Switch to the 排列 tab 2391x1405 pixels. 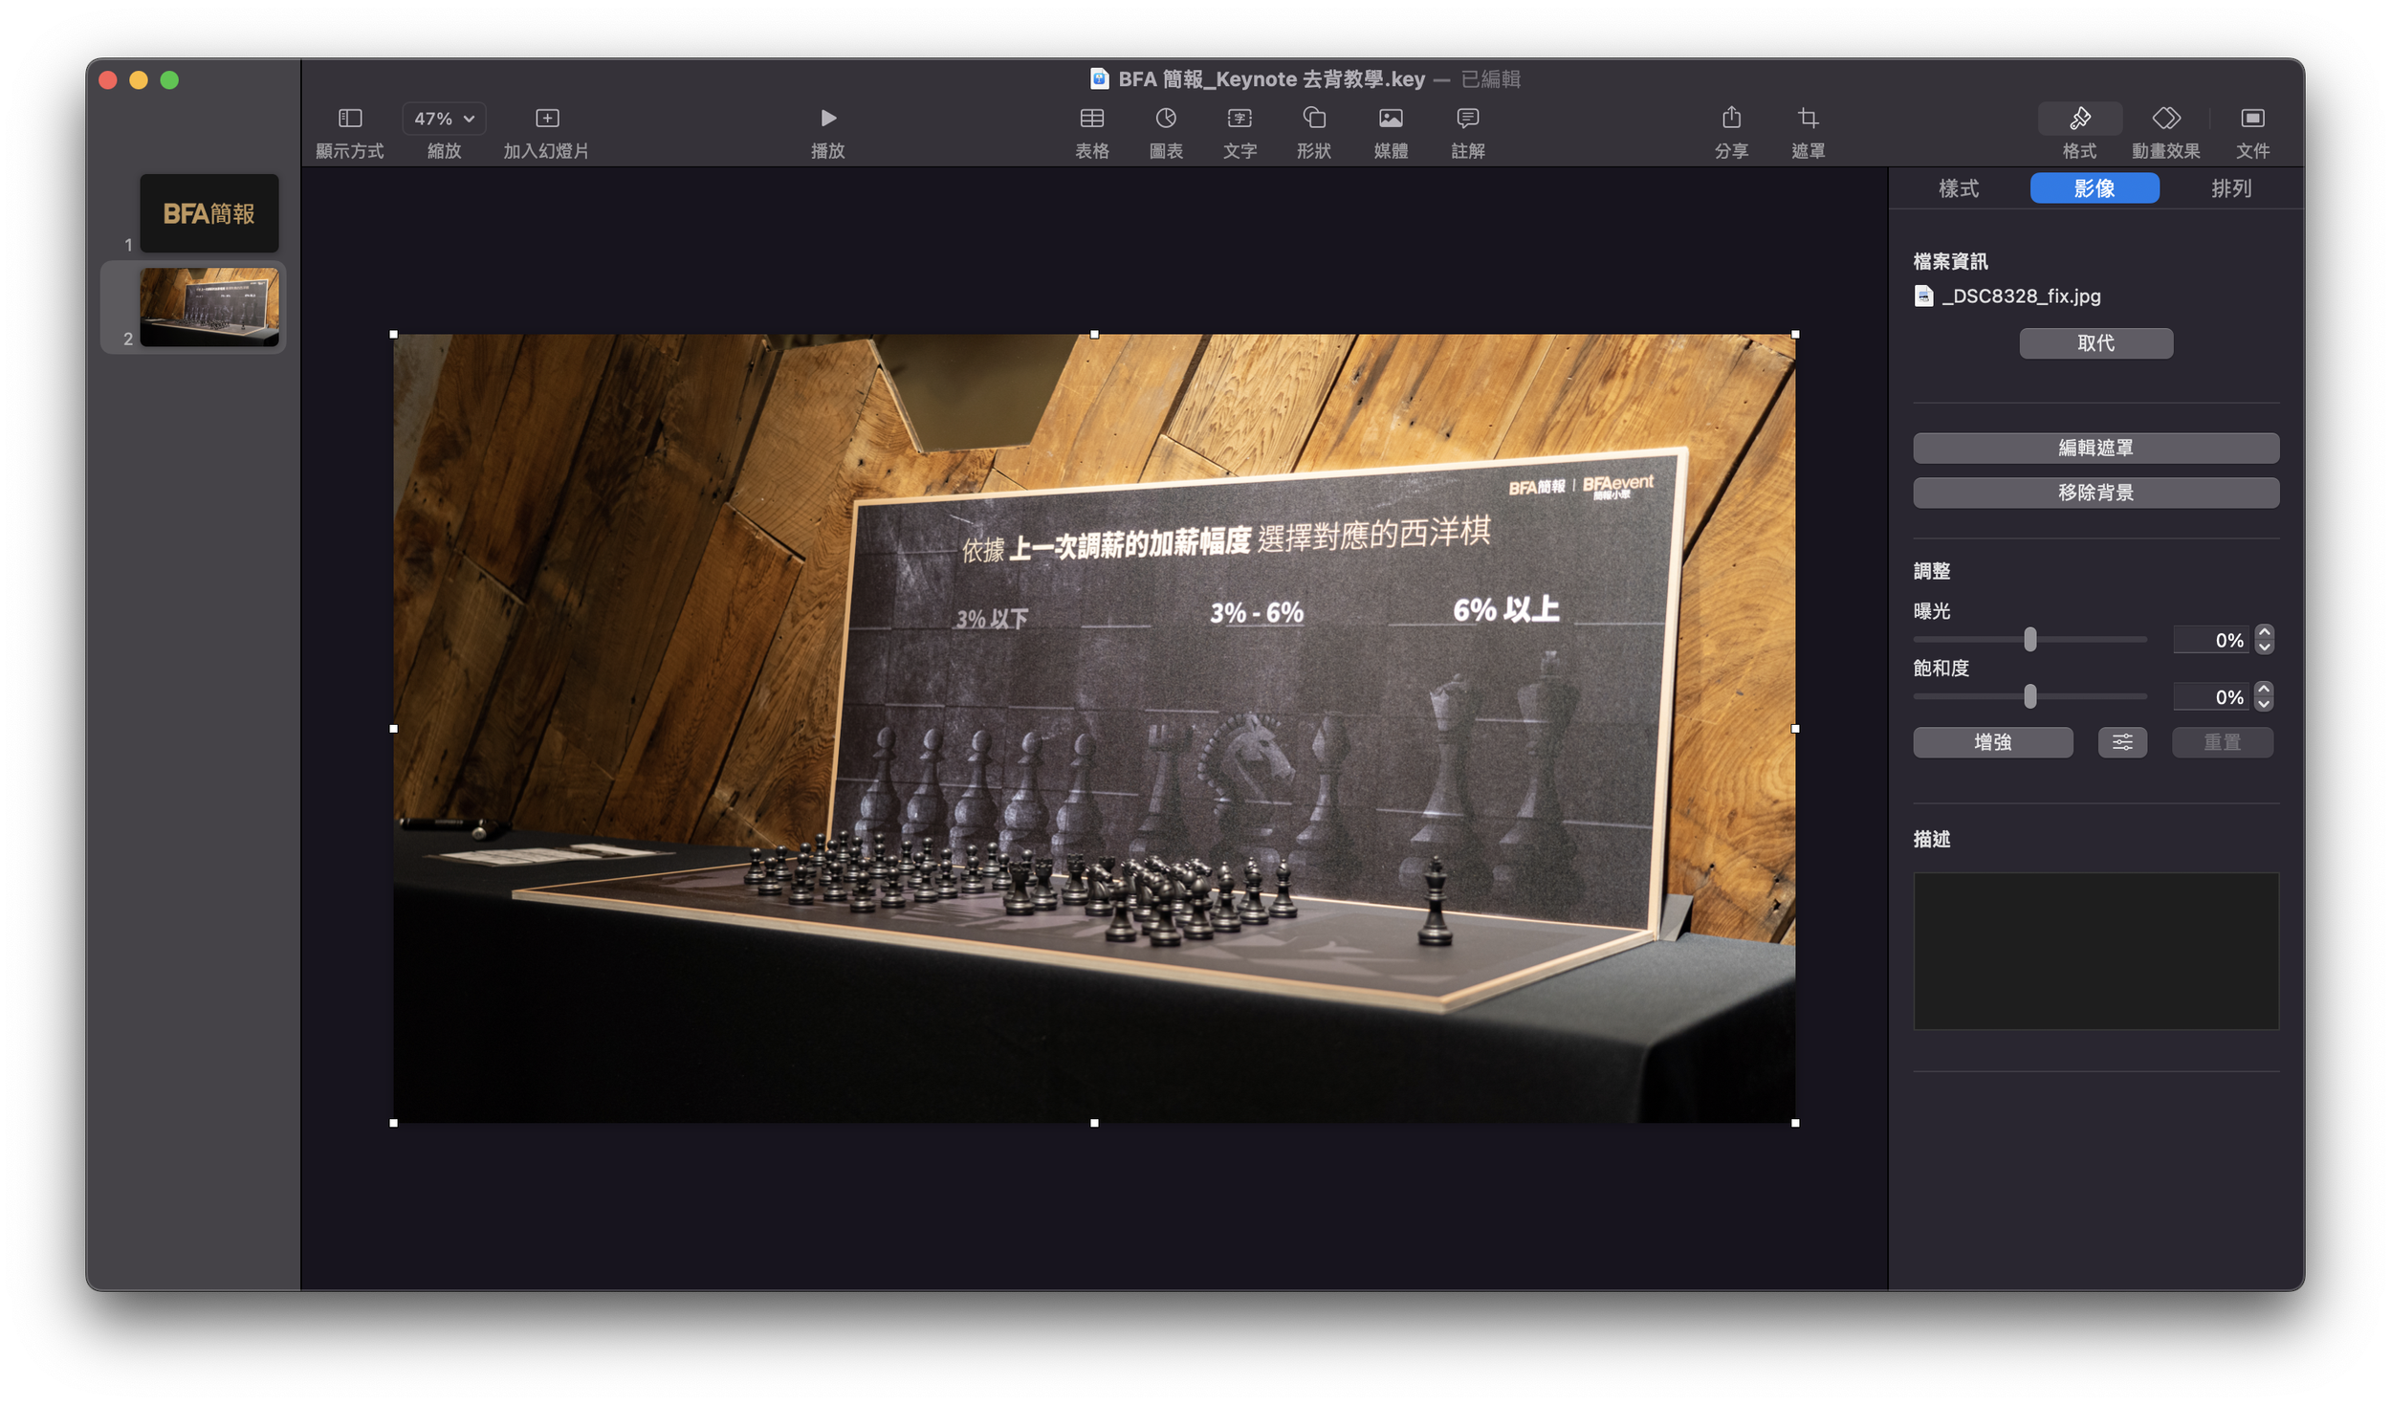click(2232, 188)
